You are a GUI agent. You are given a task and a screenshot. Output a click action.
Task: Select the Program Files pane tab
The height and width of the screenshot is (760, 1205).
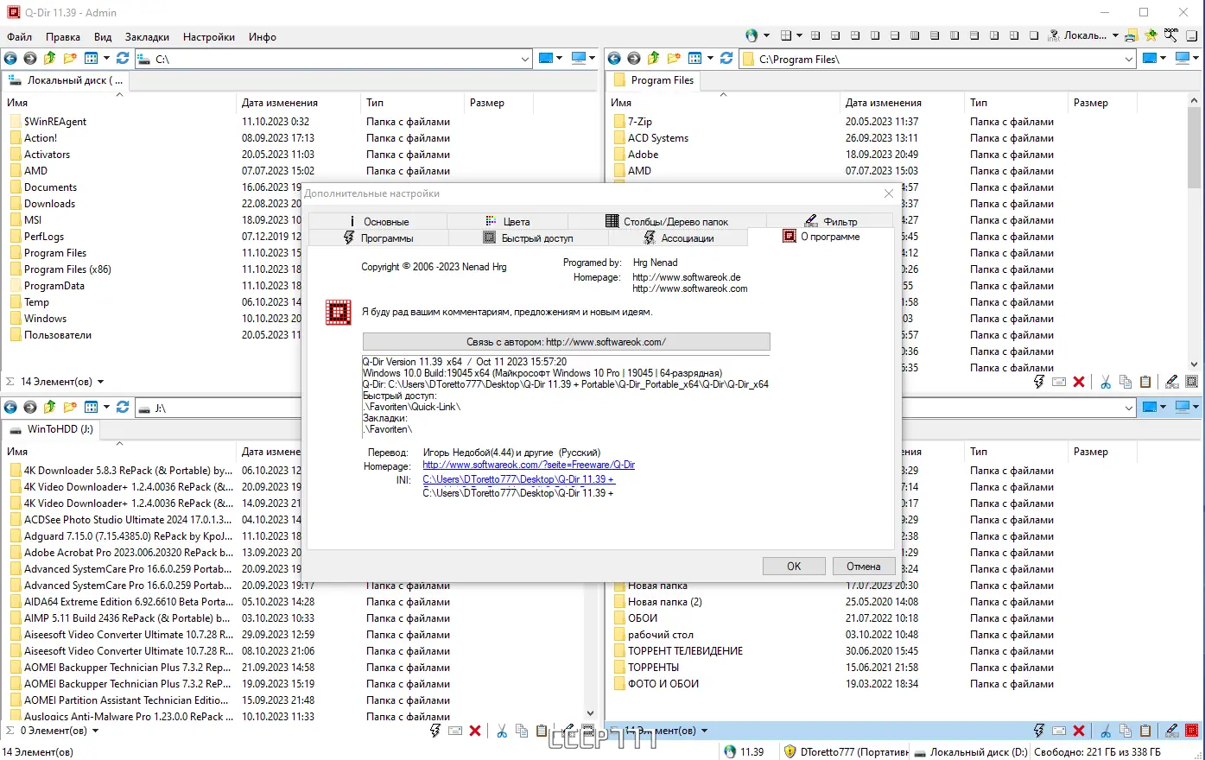coord(654,80)
